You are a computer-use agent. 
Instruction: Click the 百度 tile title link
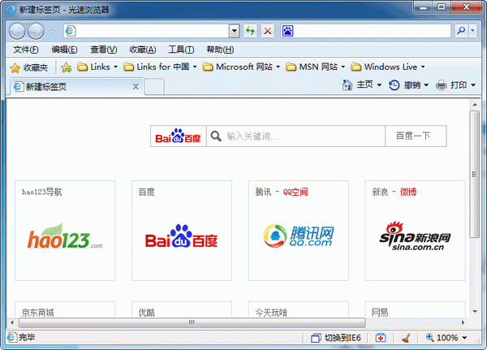(x=146, y=192)
